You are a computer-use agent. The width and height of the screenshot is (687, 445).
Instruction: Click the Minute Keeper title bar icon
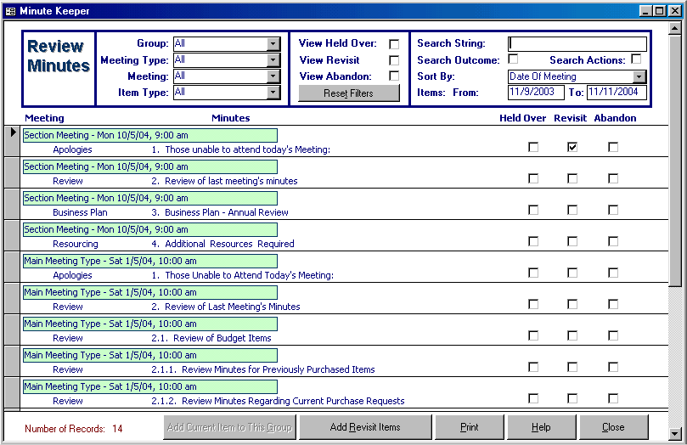coord(10,11)
